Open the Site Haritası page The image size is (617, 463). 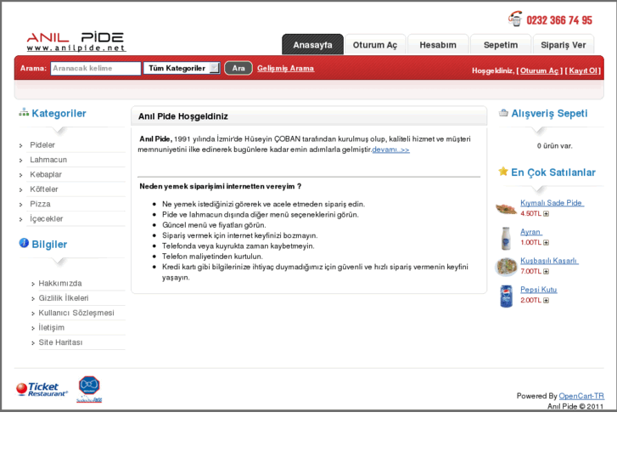[x=60, y=342]
